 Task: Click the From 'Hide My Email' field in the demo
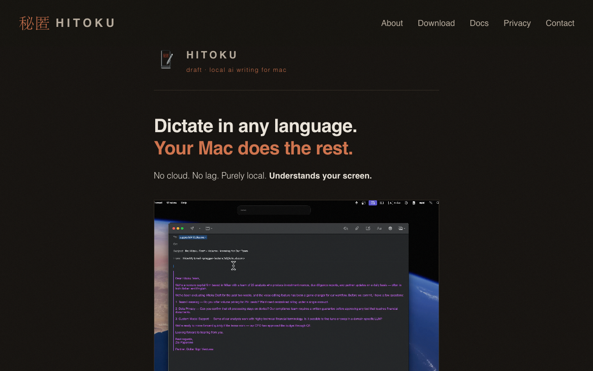tap(208, 258)
